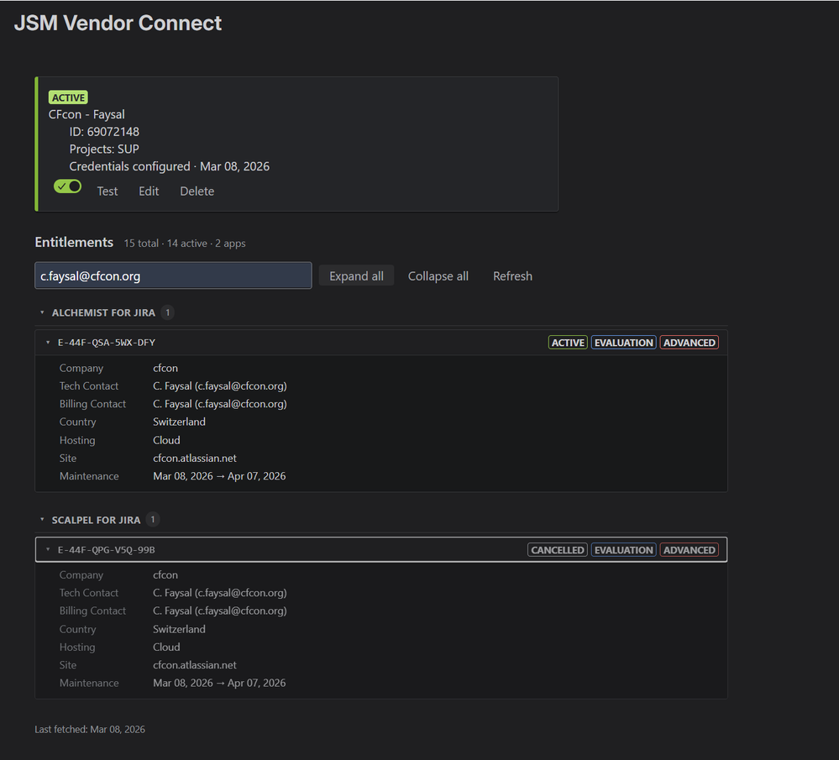Click the count badge next to ALCHEMIST FOR JIRA
The height and width of the screenshot is (760, 839).
coord(169,312)
